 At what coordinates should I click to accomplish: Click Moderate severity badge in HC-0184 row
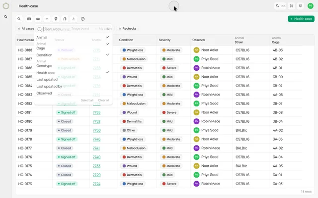click(x=171, y=86)
